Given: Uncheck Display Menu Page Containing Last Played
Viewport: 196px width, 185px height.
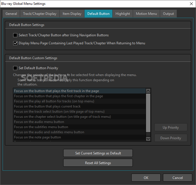Looking at the screenshot, I should tap(15, 43).
